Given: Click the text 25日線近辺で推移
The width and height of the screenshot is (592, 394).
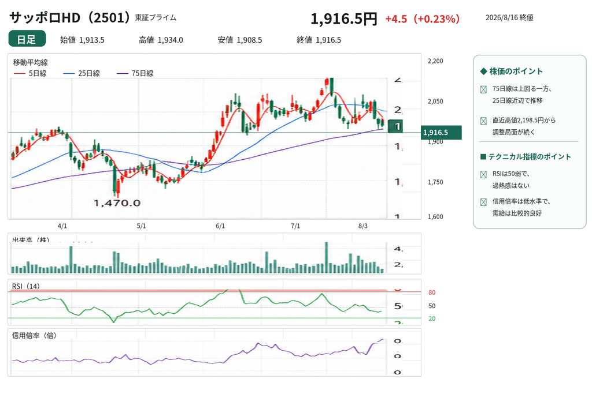Looking at the screenshot, I should 517,100.
